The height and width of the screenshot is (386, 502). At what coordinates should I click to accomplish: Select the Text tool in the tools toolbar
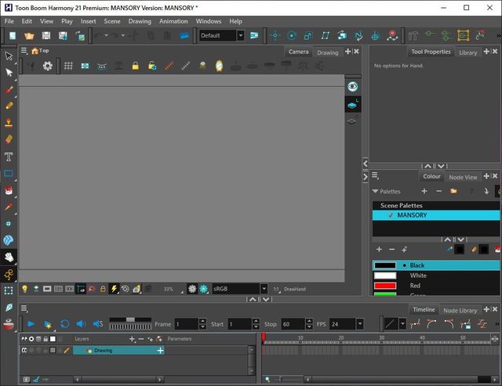(9, 156)
